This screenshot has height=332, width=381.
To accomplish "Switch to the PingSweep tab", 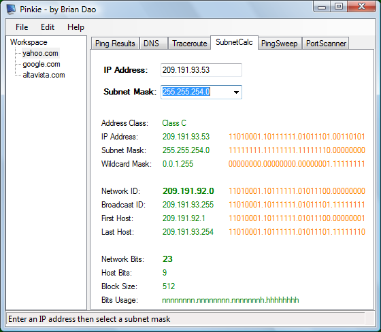I will pyautogui.click(x=280, y=44).
